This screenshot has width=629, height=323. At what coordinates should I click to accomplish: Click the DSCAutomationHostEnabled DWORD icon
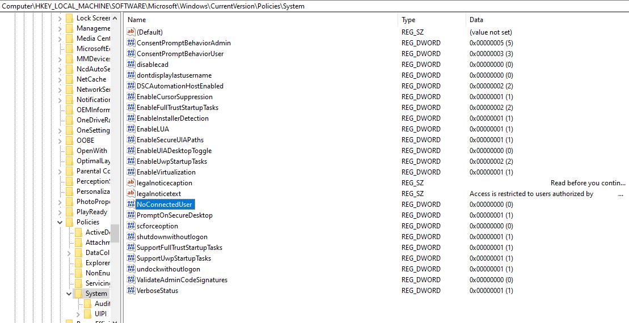point(131,86)
